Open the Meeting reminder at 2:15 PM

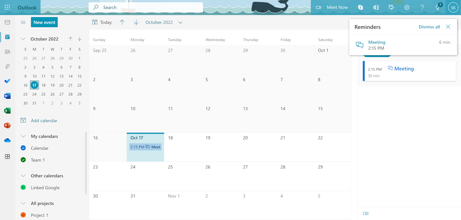point(403,45)
